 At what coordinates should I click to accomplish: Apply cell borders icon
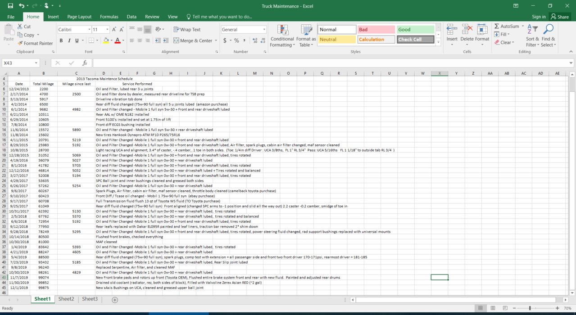click(91, 40)
